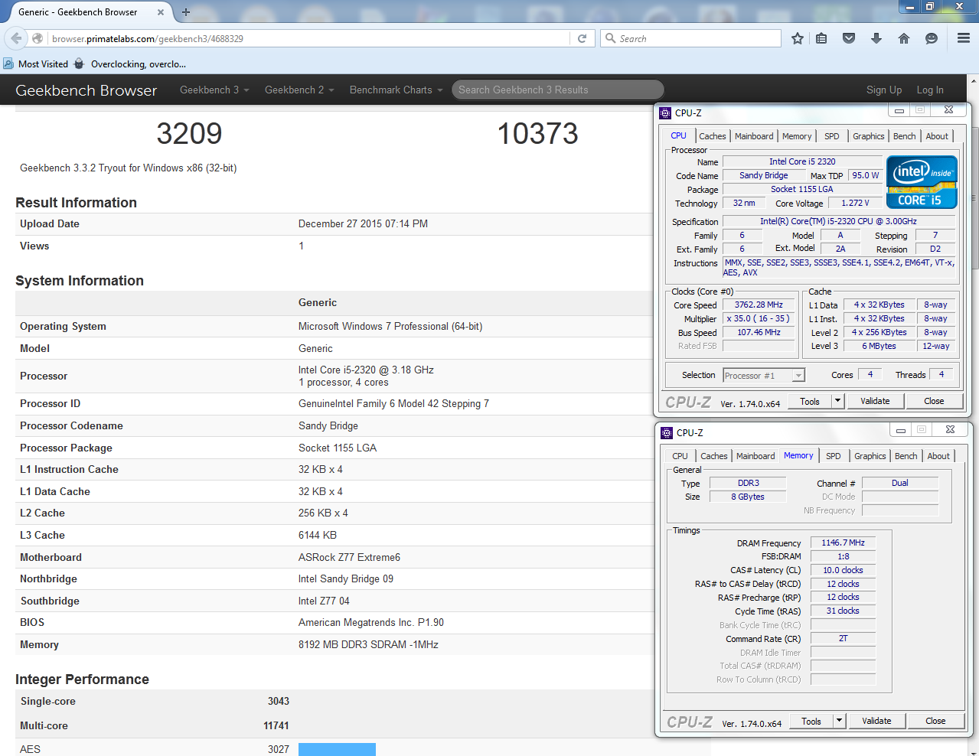The image size is (979, 756).
Task: Click the CAS# Latency value 10.0 clocks
Action: [x=843, y=570]
